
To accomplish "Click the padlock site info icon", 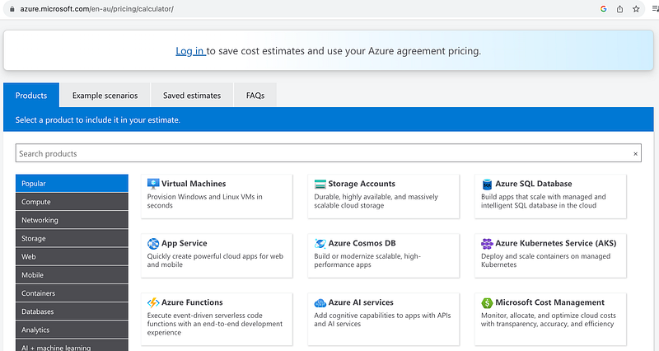I will 12,9.
